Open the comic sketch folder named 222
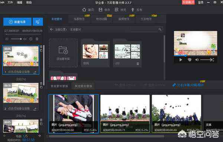This screenshot has width=223, height=142. (127, 53)
